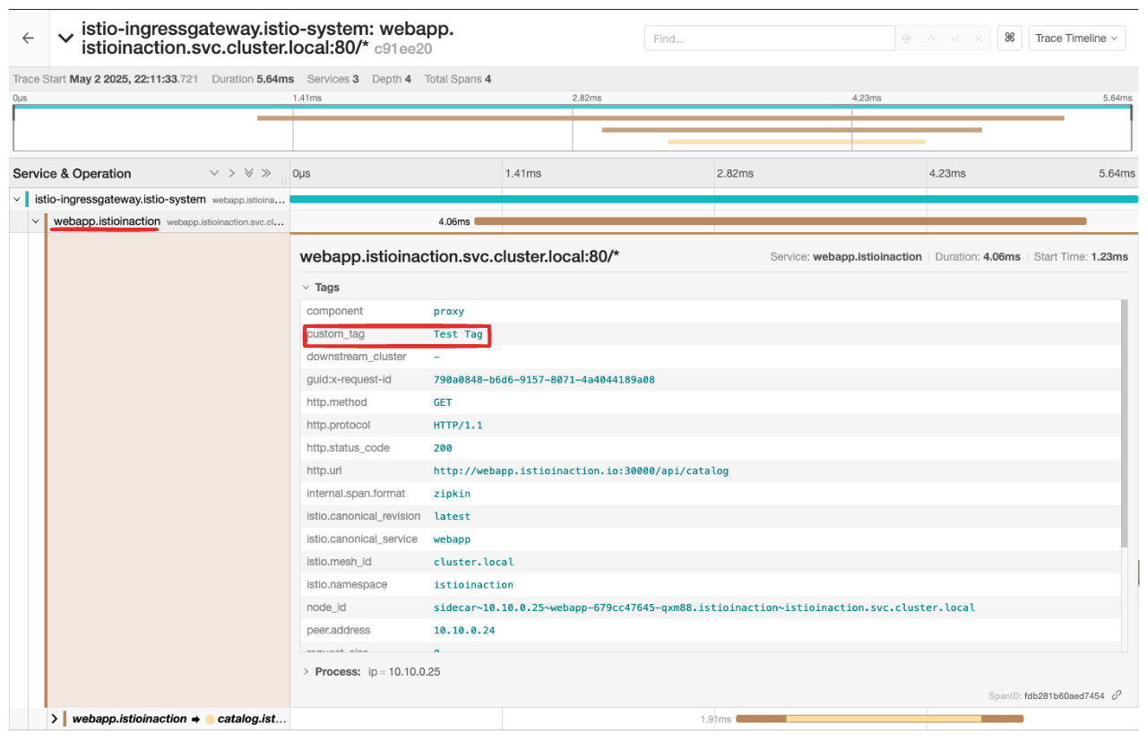This screenshot has width=1148, height=750.
Task: Jump to next search result arrow
Action: 954,39
